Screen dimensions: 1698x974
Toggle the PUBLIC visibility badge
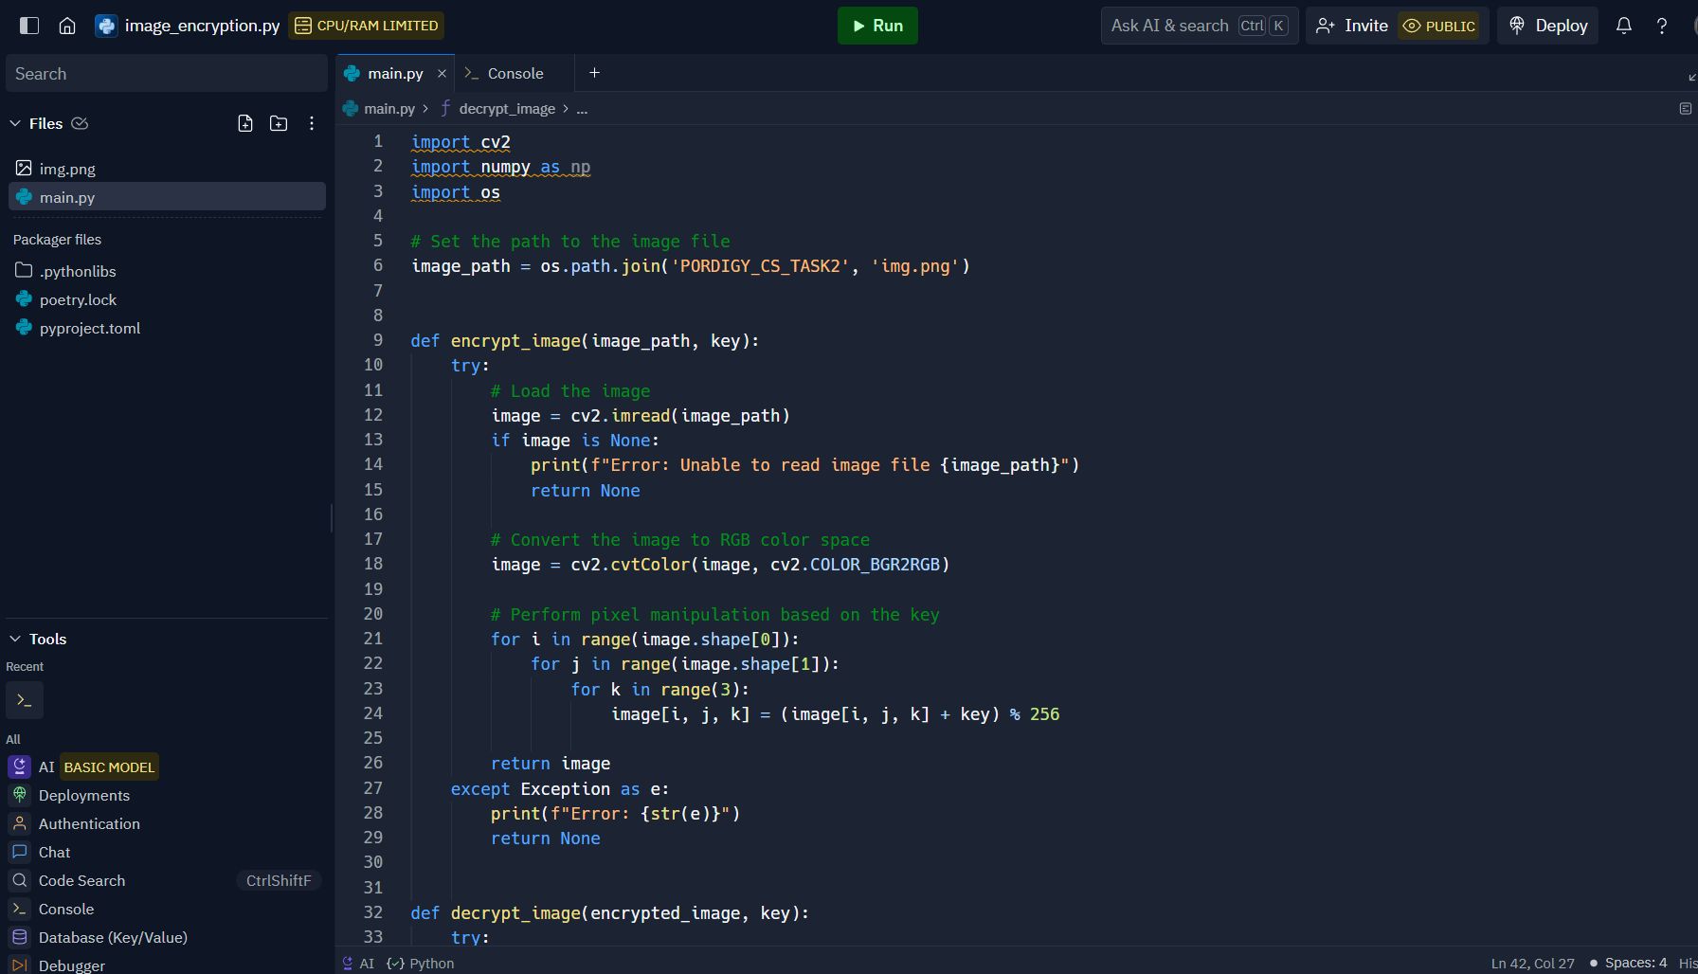point(1438,26)
